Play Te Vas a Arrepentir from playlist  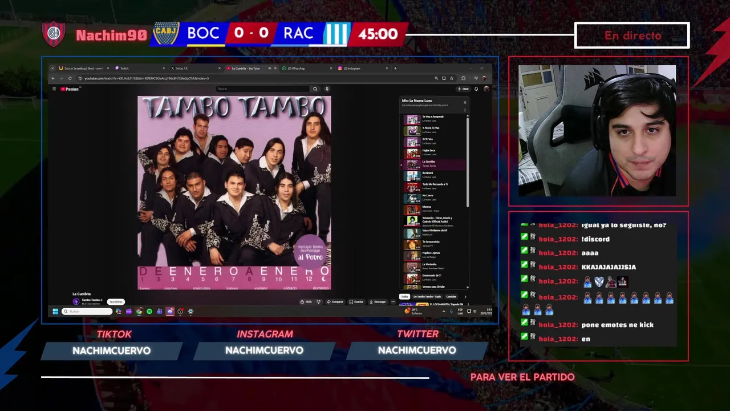(x=434, y=119)
